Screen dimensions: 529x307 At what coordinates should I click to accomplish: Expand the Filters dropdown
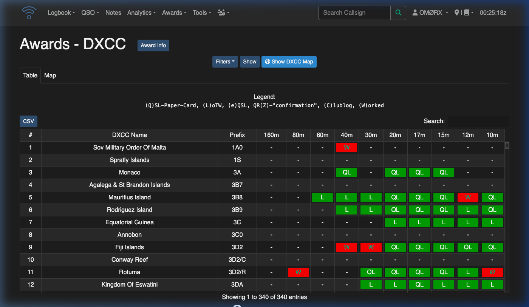coord(225,62)
